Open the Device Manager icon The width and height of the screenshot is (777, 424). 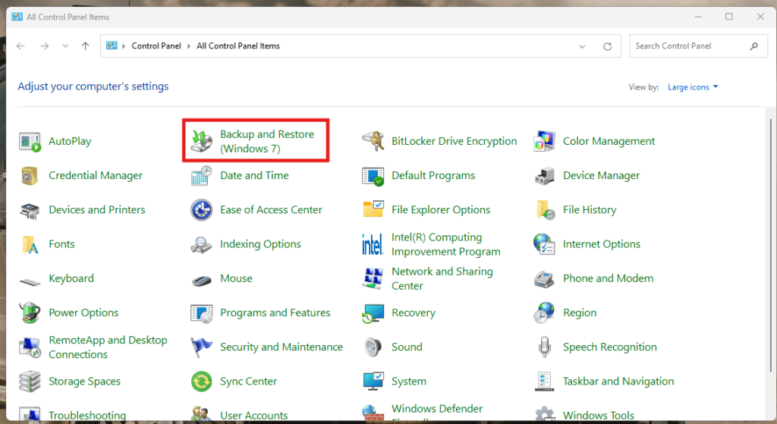544,175
